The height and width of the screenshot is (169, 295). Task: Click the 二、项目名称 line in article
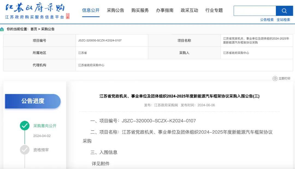tap(178, 137)
